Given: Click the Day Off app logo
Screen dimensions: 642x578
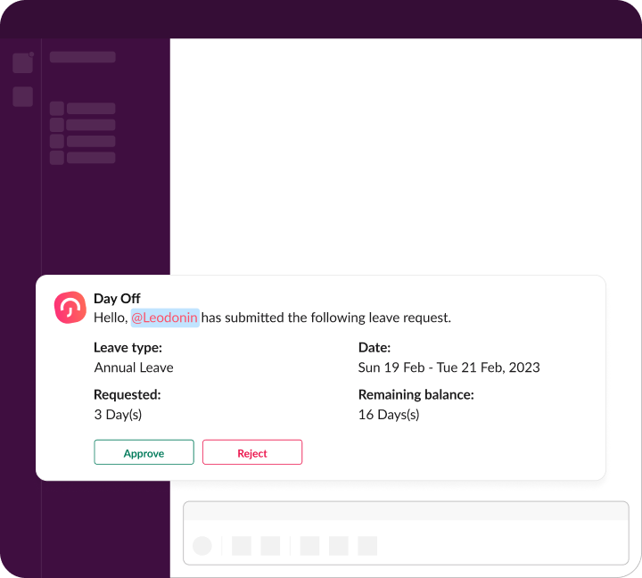Looking at the screenshot, I should click(70, 308).
